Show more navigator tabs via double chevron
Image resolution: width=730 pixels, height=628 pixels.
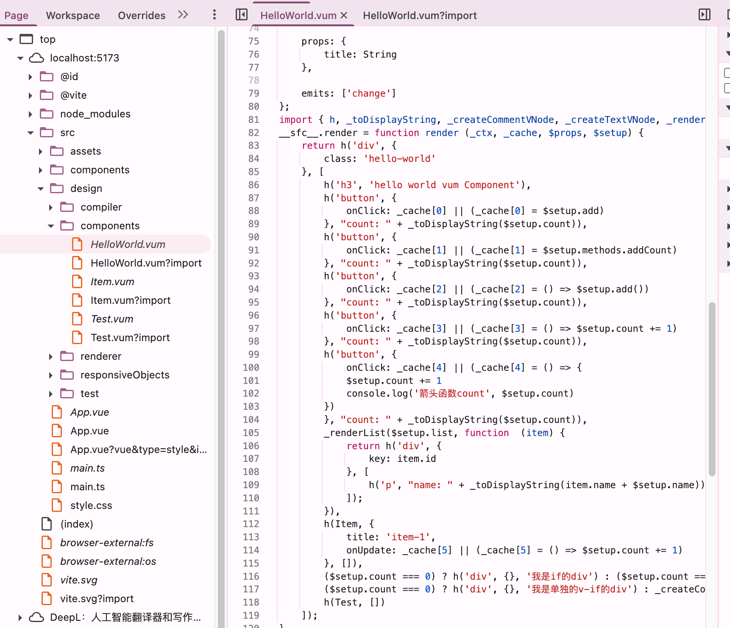click(x=183, y=15)
